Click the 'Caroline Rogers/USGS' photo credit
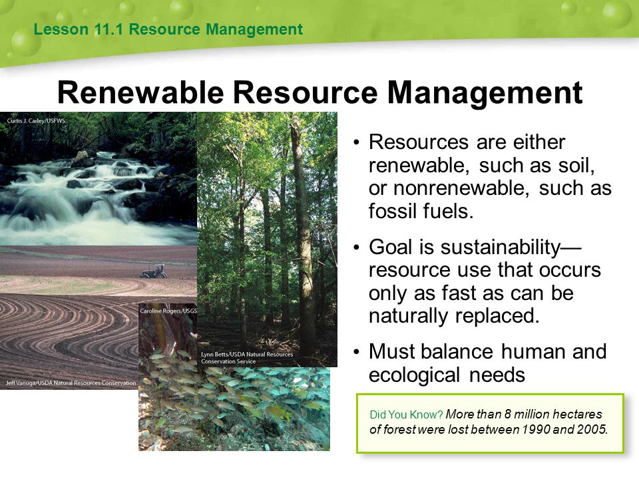 point(168,311)
